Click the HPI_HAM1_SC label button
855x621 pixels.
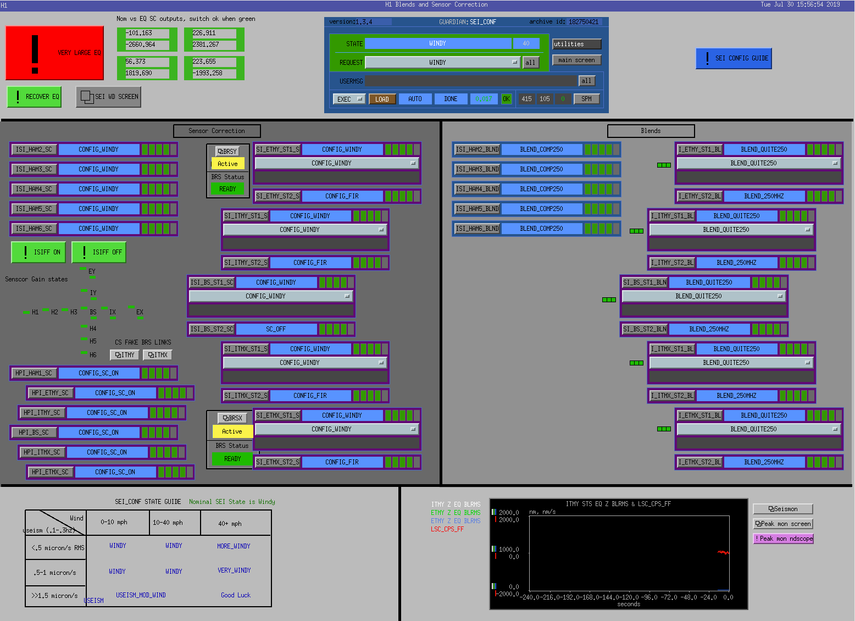point(34,373)
